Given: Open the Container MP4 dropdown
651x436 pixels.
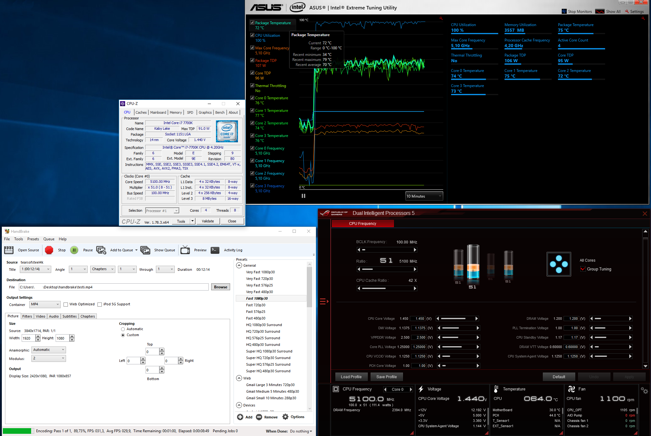Looking at the screenshot, I should [45, 304].
